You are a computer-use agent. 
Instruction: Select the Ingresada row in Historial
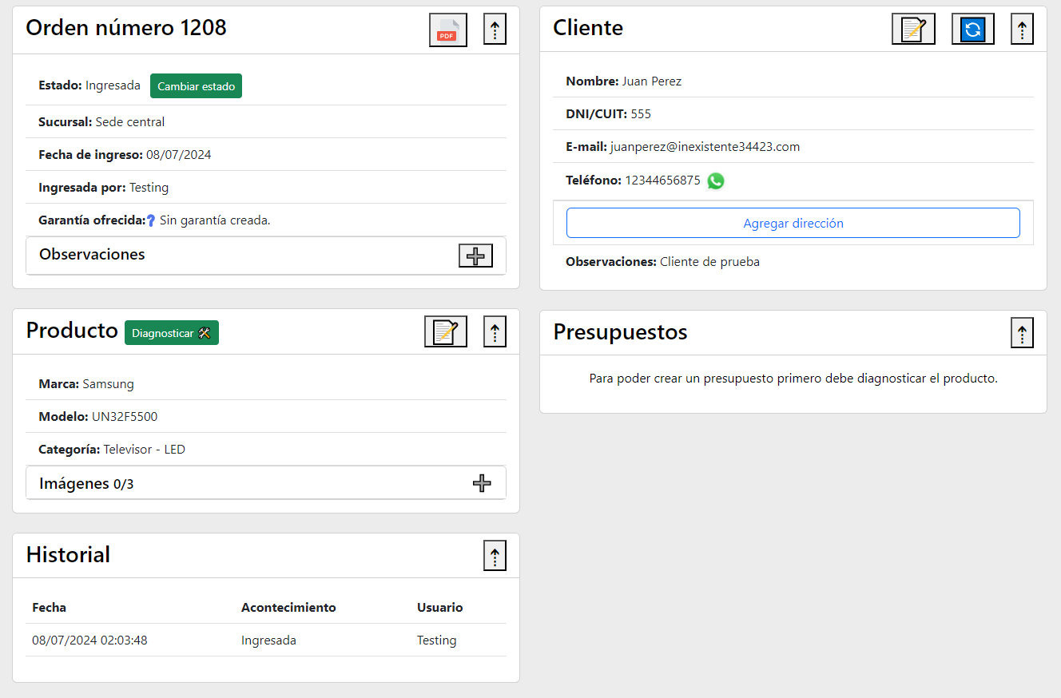(269, 640)
